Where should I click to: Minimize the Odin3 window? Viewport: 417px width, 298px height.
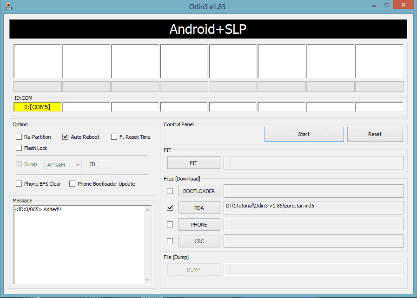pyautogui.click(x=374, y=6)
